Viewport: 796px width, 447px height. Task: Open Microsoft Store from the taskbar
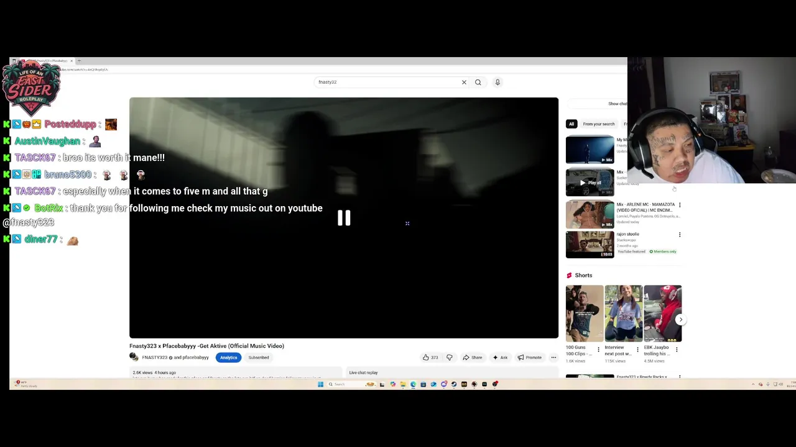423,384
